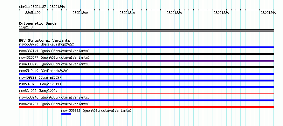
Task: Open nsv4533246 gnomAD variant label
Action: [54, 97]
